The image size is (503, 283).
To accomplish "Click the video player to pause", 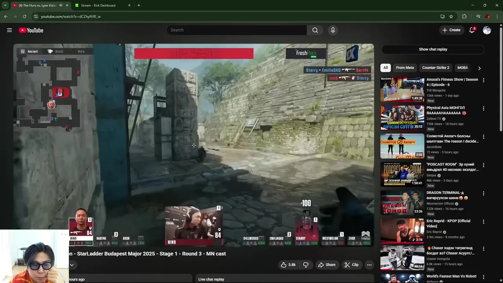I will [x=194, y=145].
